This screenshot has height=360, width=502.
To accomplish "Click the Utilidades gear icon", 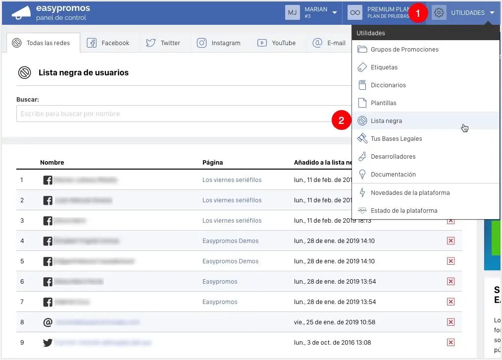I will [x=439, y=13].
